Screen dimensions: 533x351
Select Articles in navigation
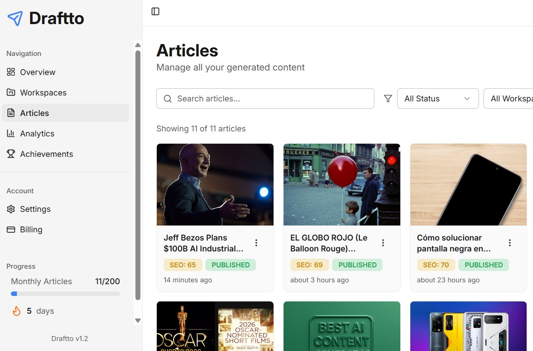(65, 113)
